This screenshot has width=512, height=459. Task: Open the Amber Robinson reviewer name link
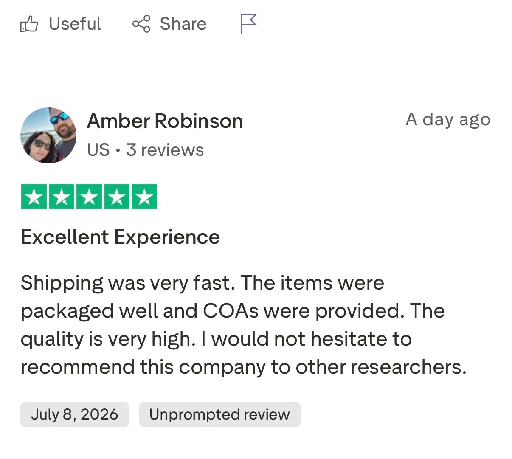tap(165, 121)
